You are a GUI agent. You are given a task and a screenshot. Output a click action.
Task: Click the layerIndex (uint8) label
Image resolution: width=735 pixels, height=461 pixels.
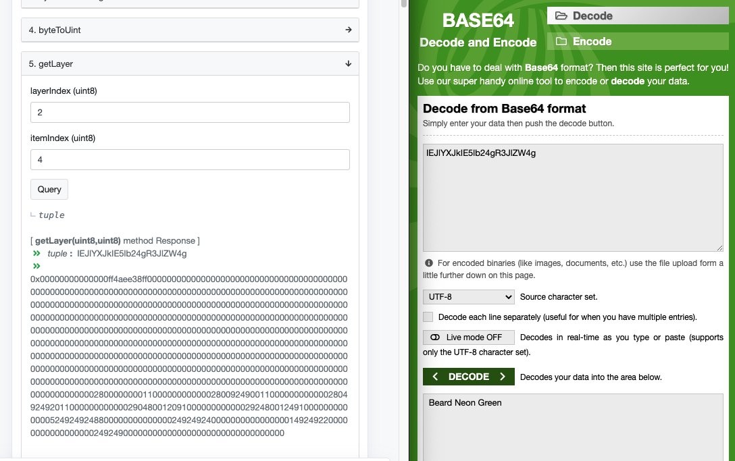(64, 91)
